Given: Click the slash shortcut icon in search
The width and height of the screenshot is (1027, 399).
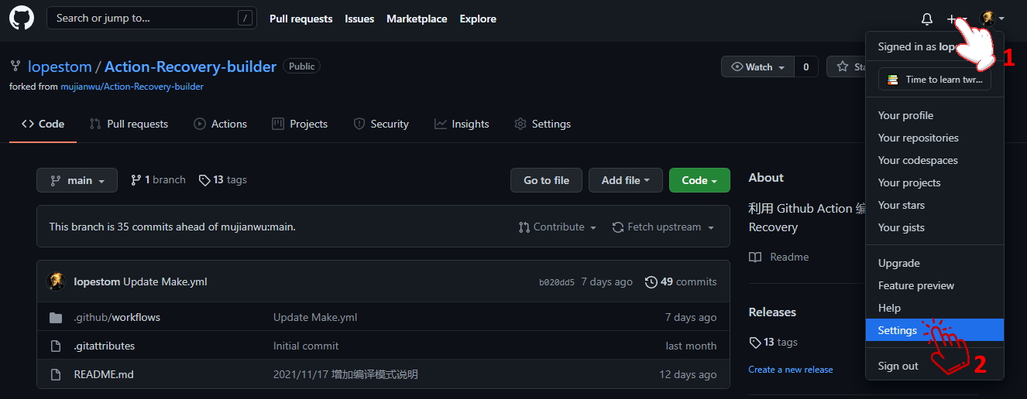Looking at the screenshot, I should pyautogui.click(x=246, y=19).
